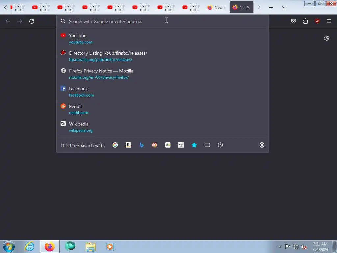This screenshot has width=337, height=253.
Task: Open the list all tabs dropdown
Action: [x=284, y=7]
